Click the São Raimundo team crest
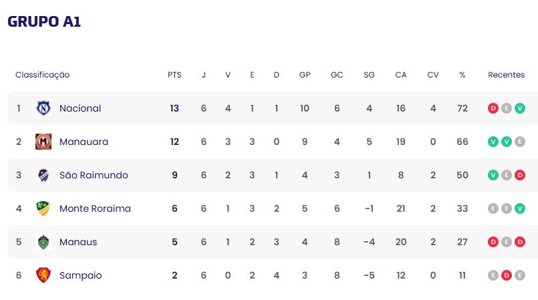The image size is (538, 300). click(x=43, y=175)
